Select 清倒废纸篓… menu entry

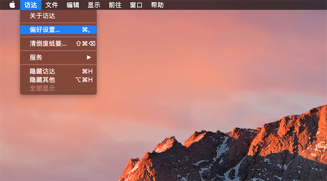tap(58, 43)
